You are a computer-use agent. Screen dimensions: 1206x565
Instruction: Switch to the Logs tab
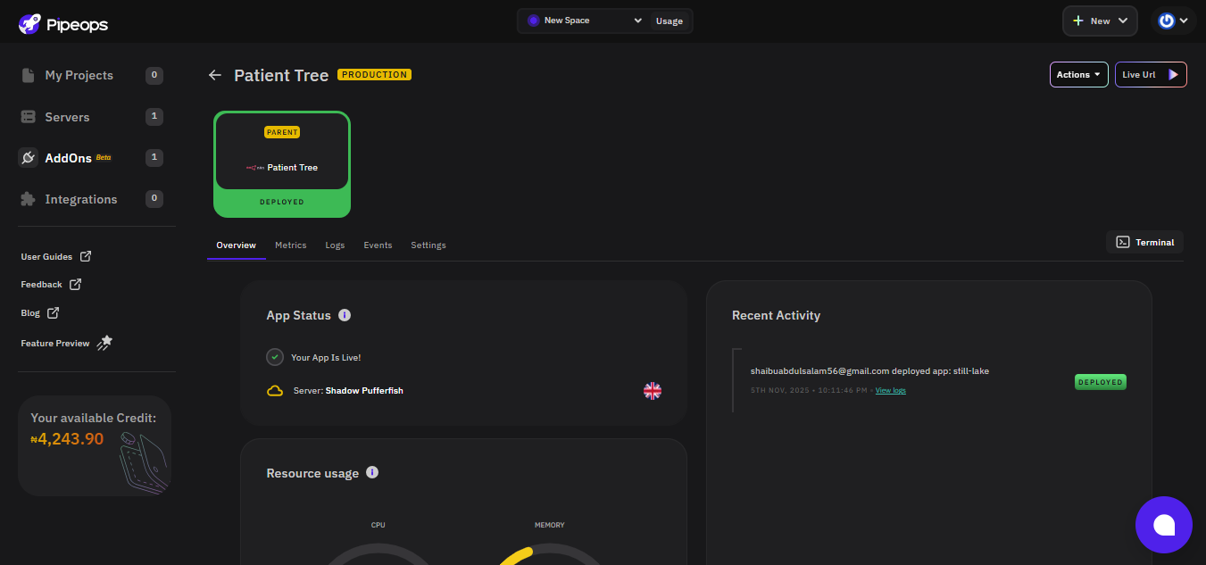(335, 245)
